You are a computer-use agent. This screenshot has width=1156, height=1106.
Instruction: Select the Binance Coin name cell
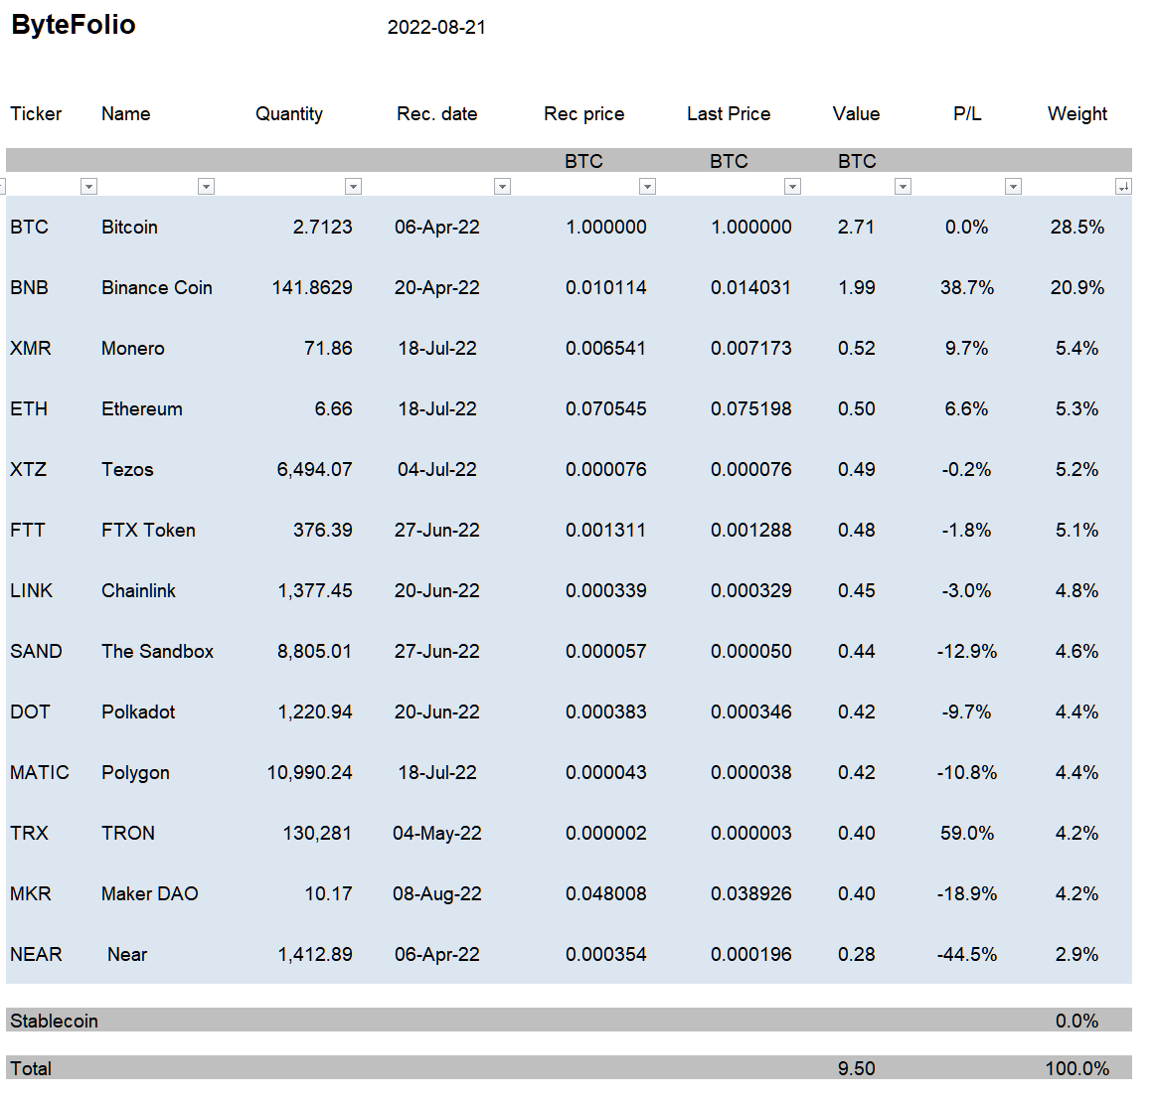(x=157, y=287)
